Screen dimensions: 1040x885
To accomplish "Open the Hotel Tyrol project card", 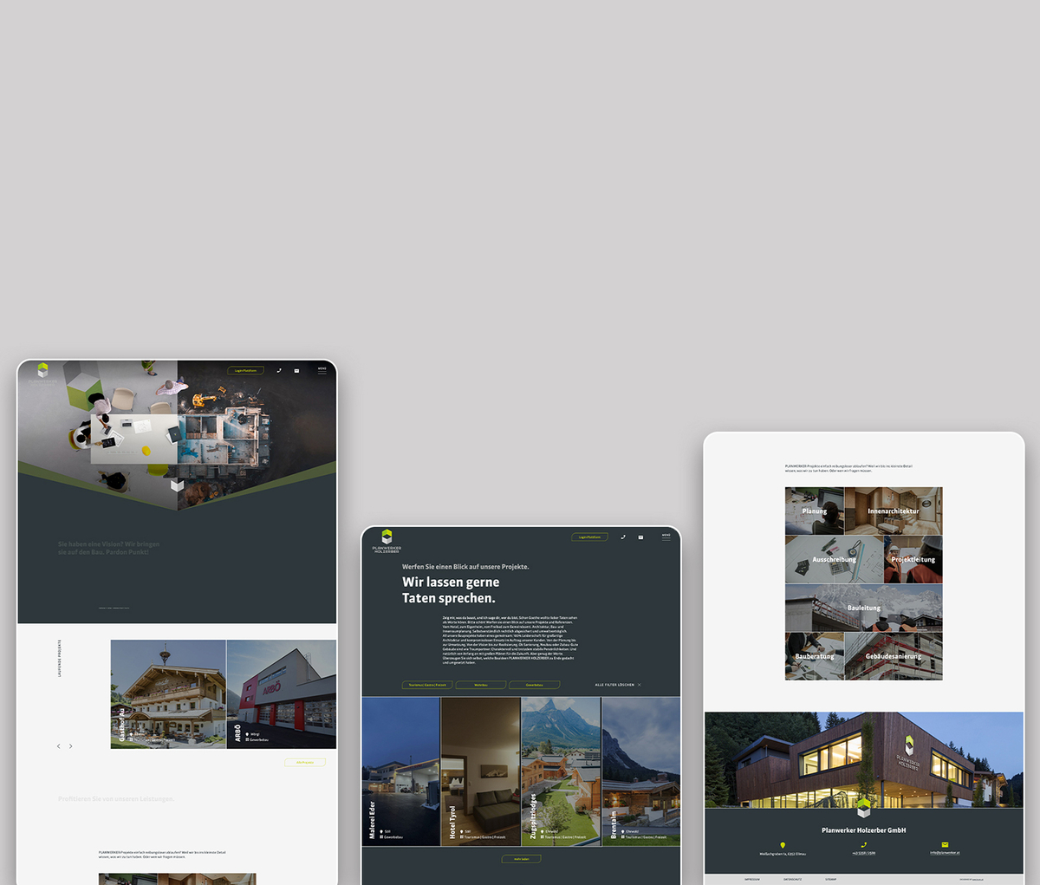I will [x=480, y=771].
